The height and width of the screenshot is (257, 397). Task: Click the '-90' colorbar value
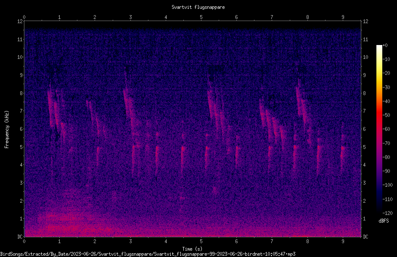386,171
